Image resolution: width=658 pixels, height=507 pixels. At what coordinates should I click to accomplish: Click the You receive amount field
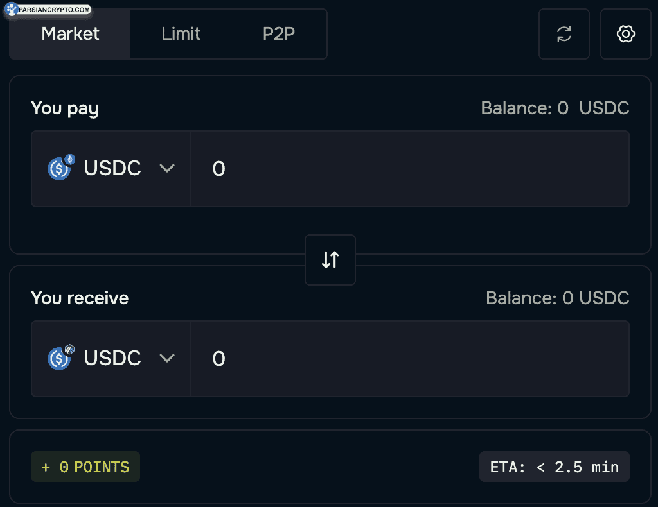tap(410, 359)
